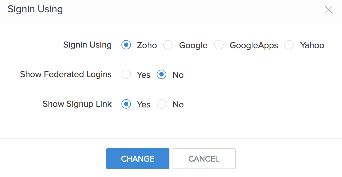Select No radio for Show Federated Logins
Viewport: 342px width, 177px height.
point(162,74)
